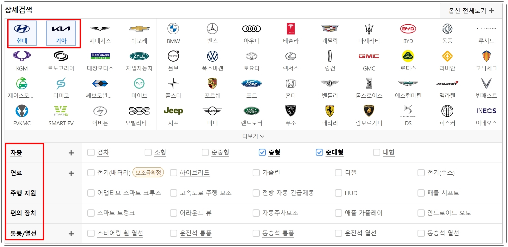Choose the Volvo (볼보) brand icon

point(173,56)
